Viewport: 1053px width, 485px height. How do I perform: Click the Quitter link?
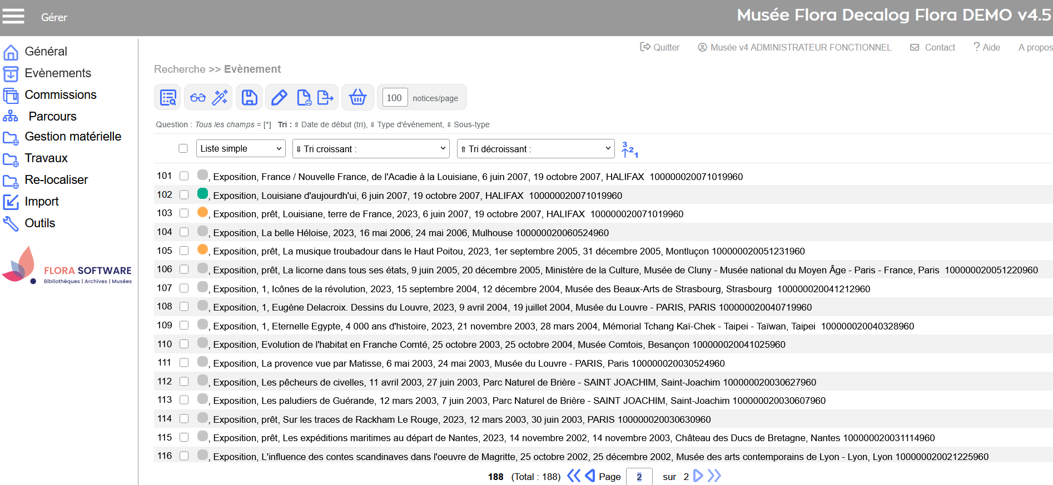[660, 47]
